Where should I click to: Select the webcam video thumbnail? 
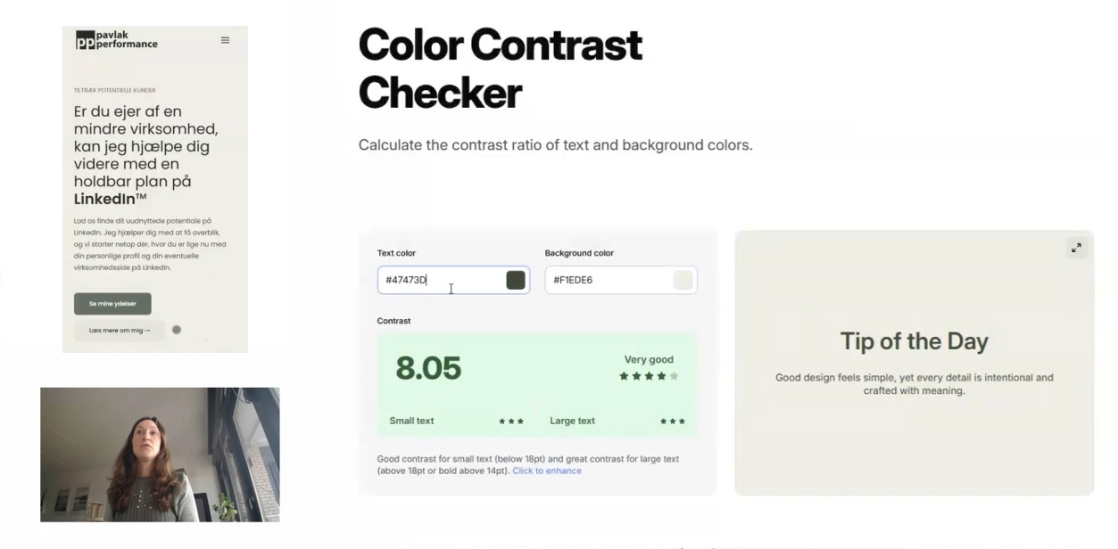click(x=160, y=454)
